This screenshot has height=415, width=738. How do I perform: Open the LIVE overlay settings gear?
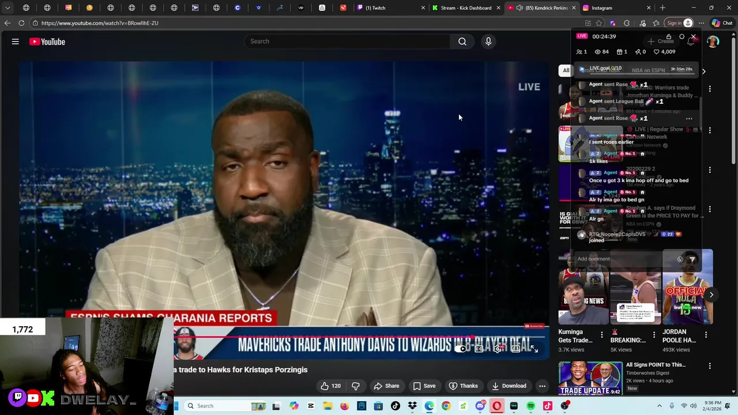coord(681,36)
